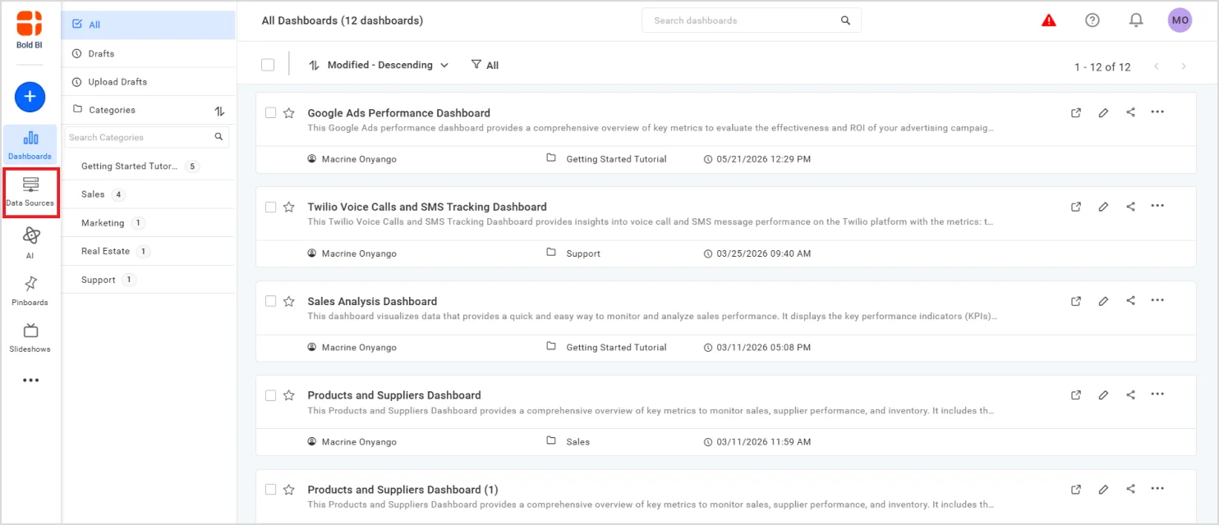
Task: Open the Pinboards section
Action: point(30,290)
